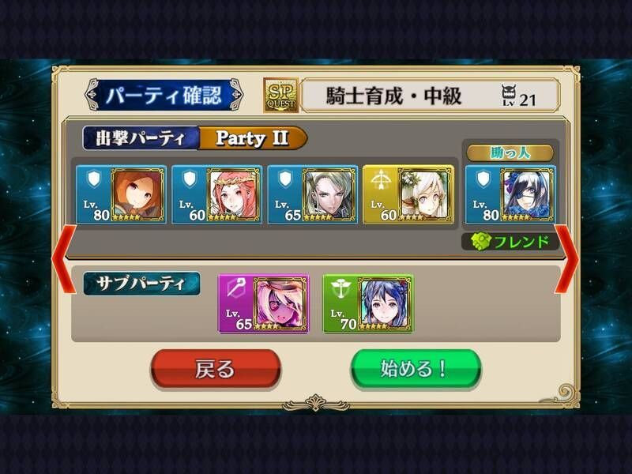Click the green 始める！ start button
632x474 pixels.
tap(416, 369)
